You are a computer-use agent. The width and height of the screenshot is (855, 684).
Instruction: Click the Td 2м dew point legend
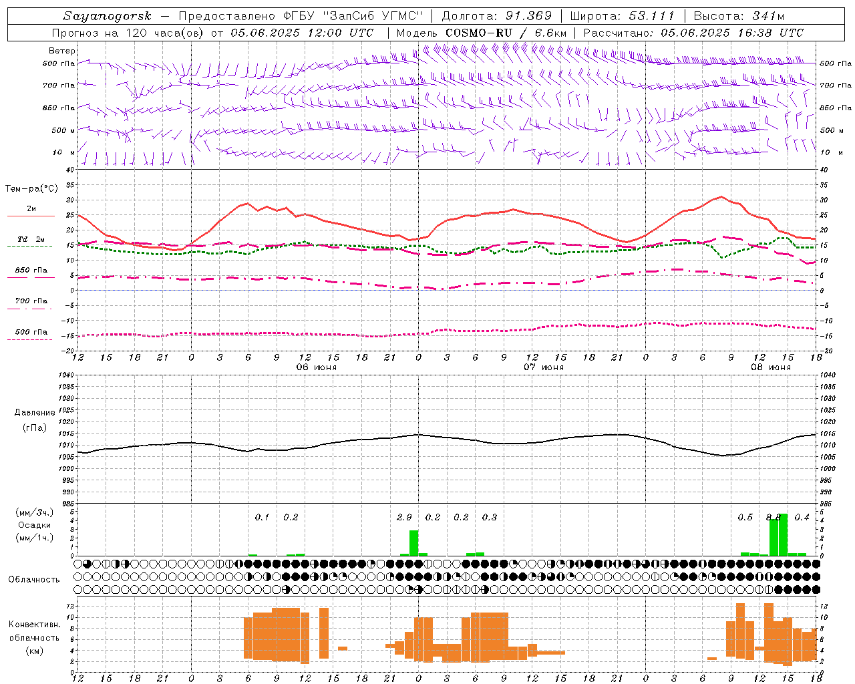pyautogui.click(x=31, y=242)
